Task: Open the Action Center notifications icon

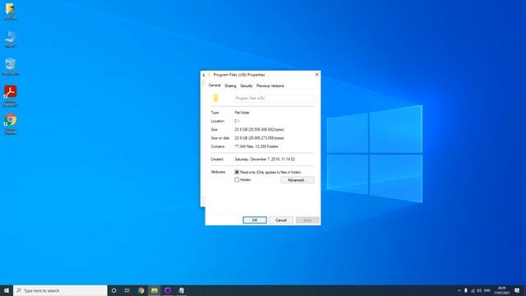Action: point(517,290)
